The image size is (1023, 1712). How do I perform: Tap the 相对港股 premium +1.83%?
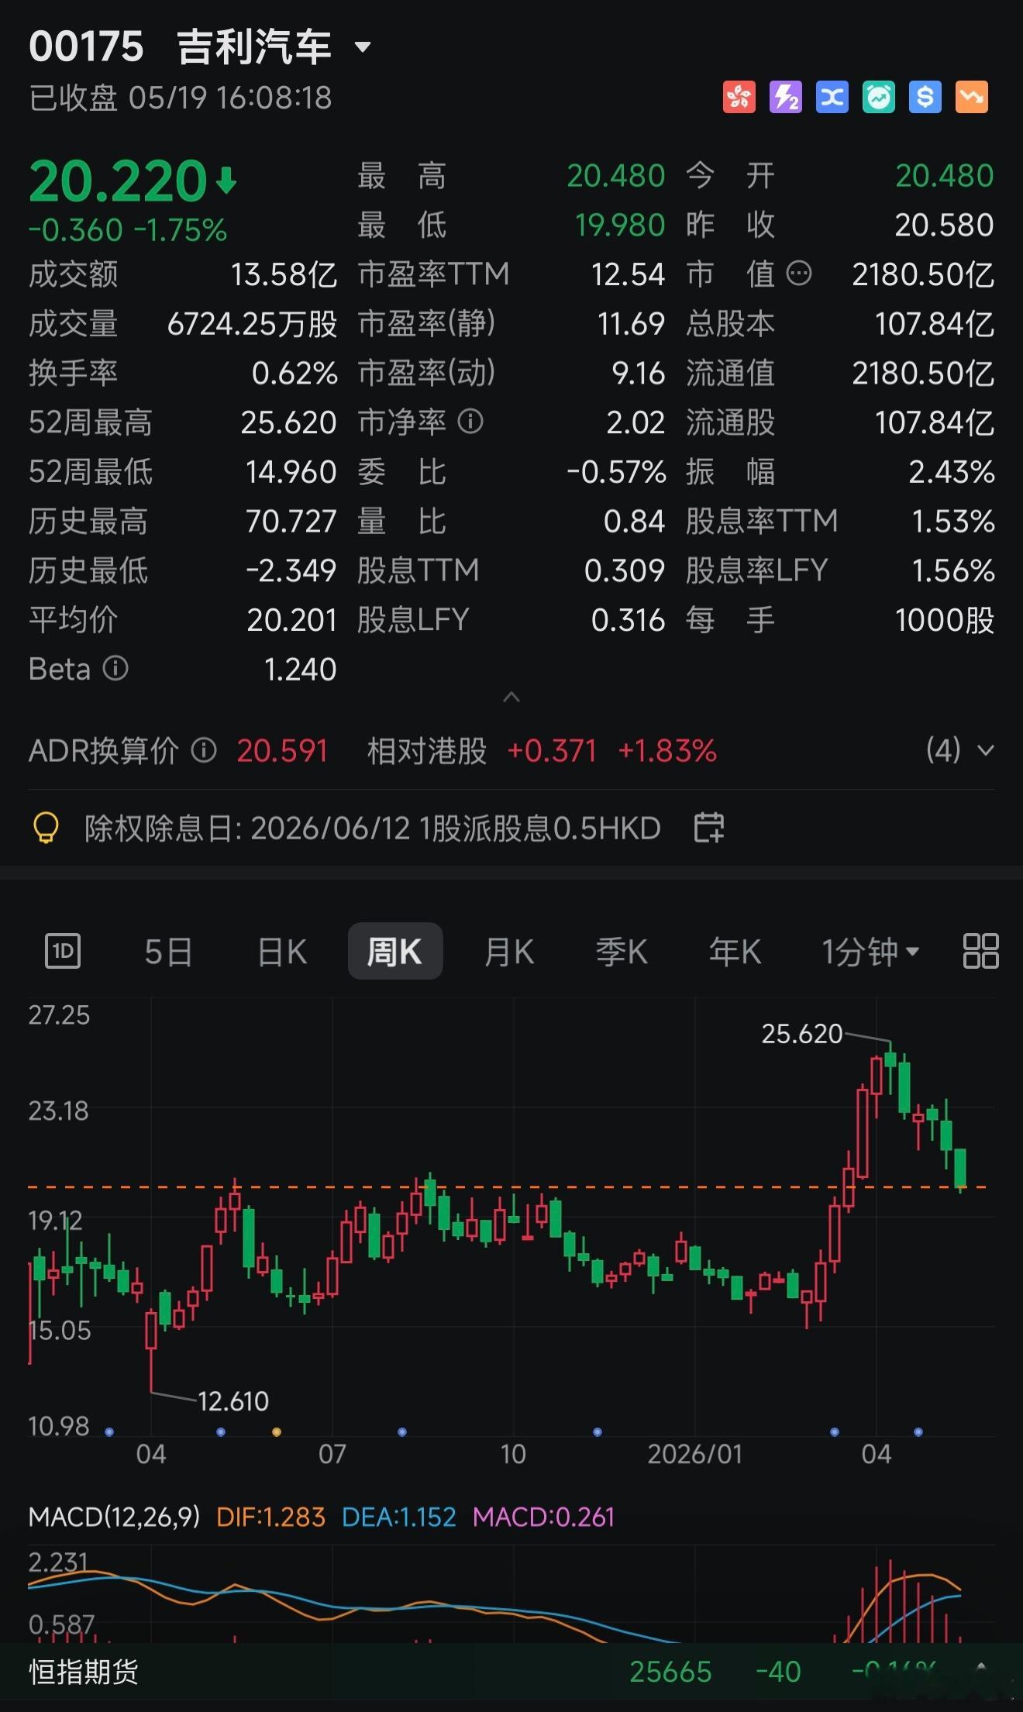pyautogui.click(x=667, y=751)
